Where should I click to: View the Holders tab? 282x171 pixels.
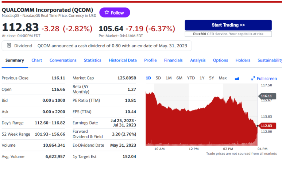(x=243, y=60)
